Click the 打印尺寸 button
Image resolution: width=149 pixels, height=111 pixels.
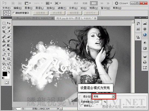(x=91, y=13)
